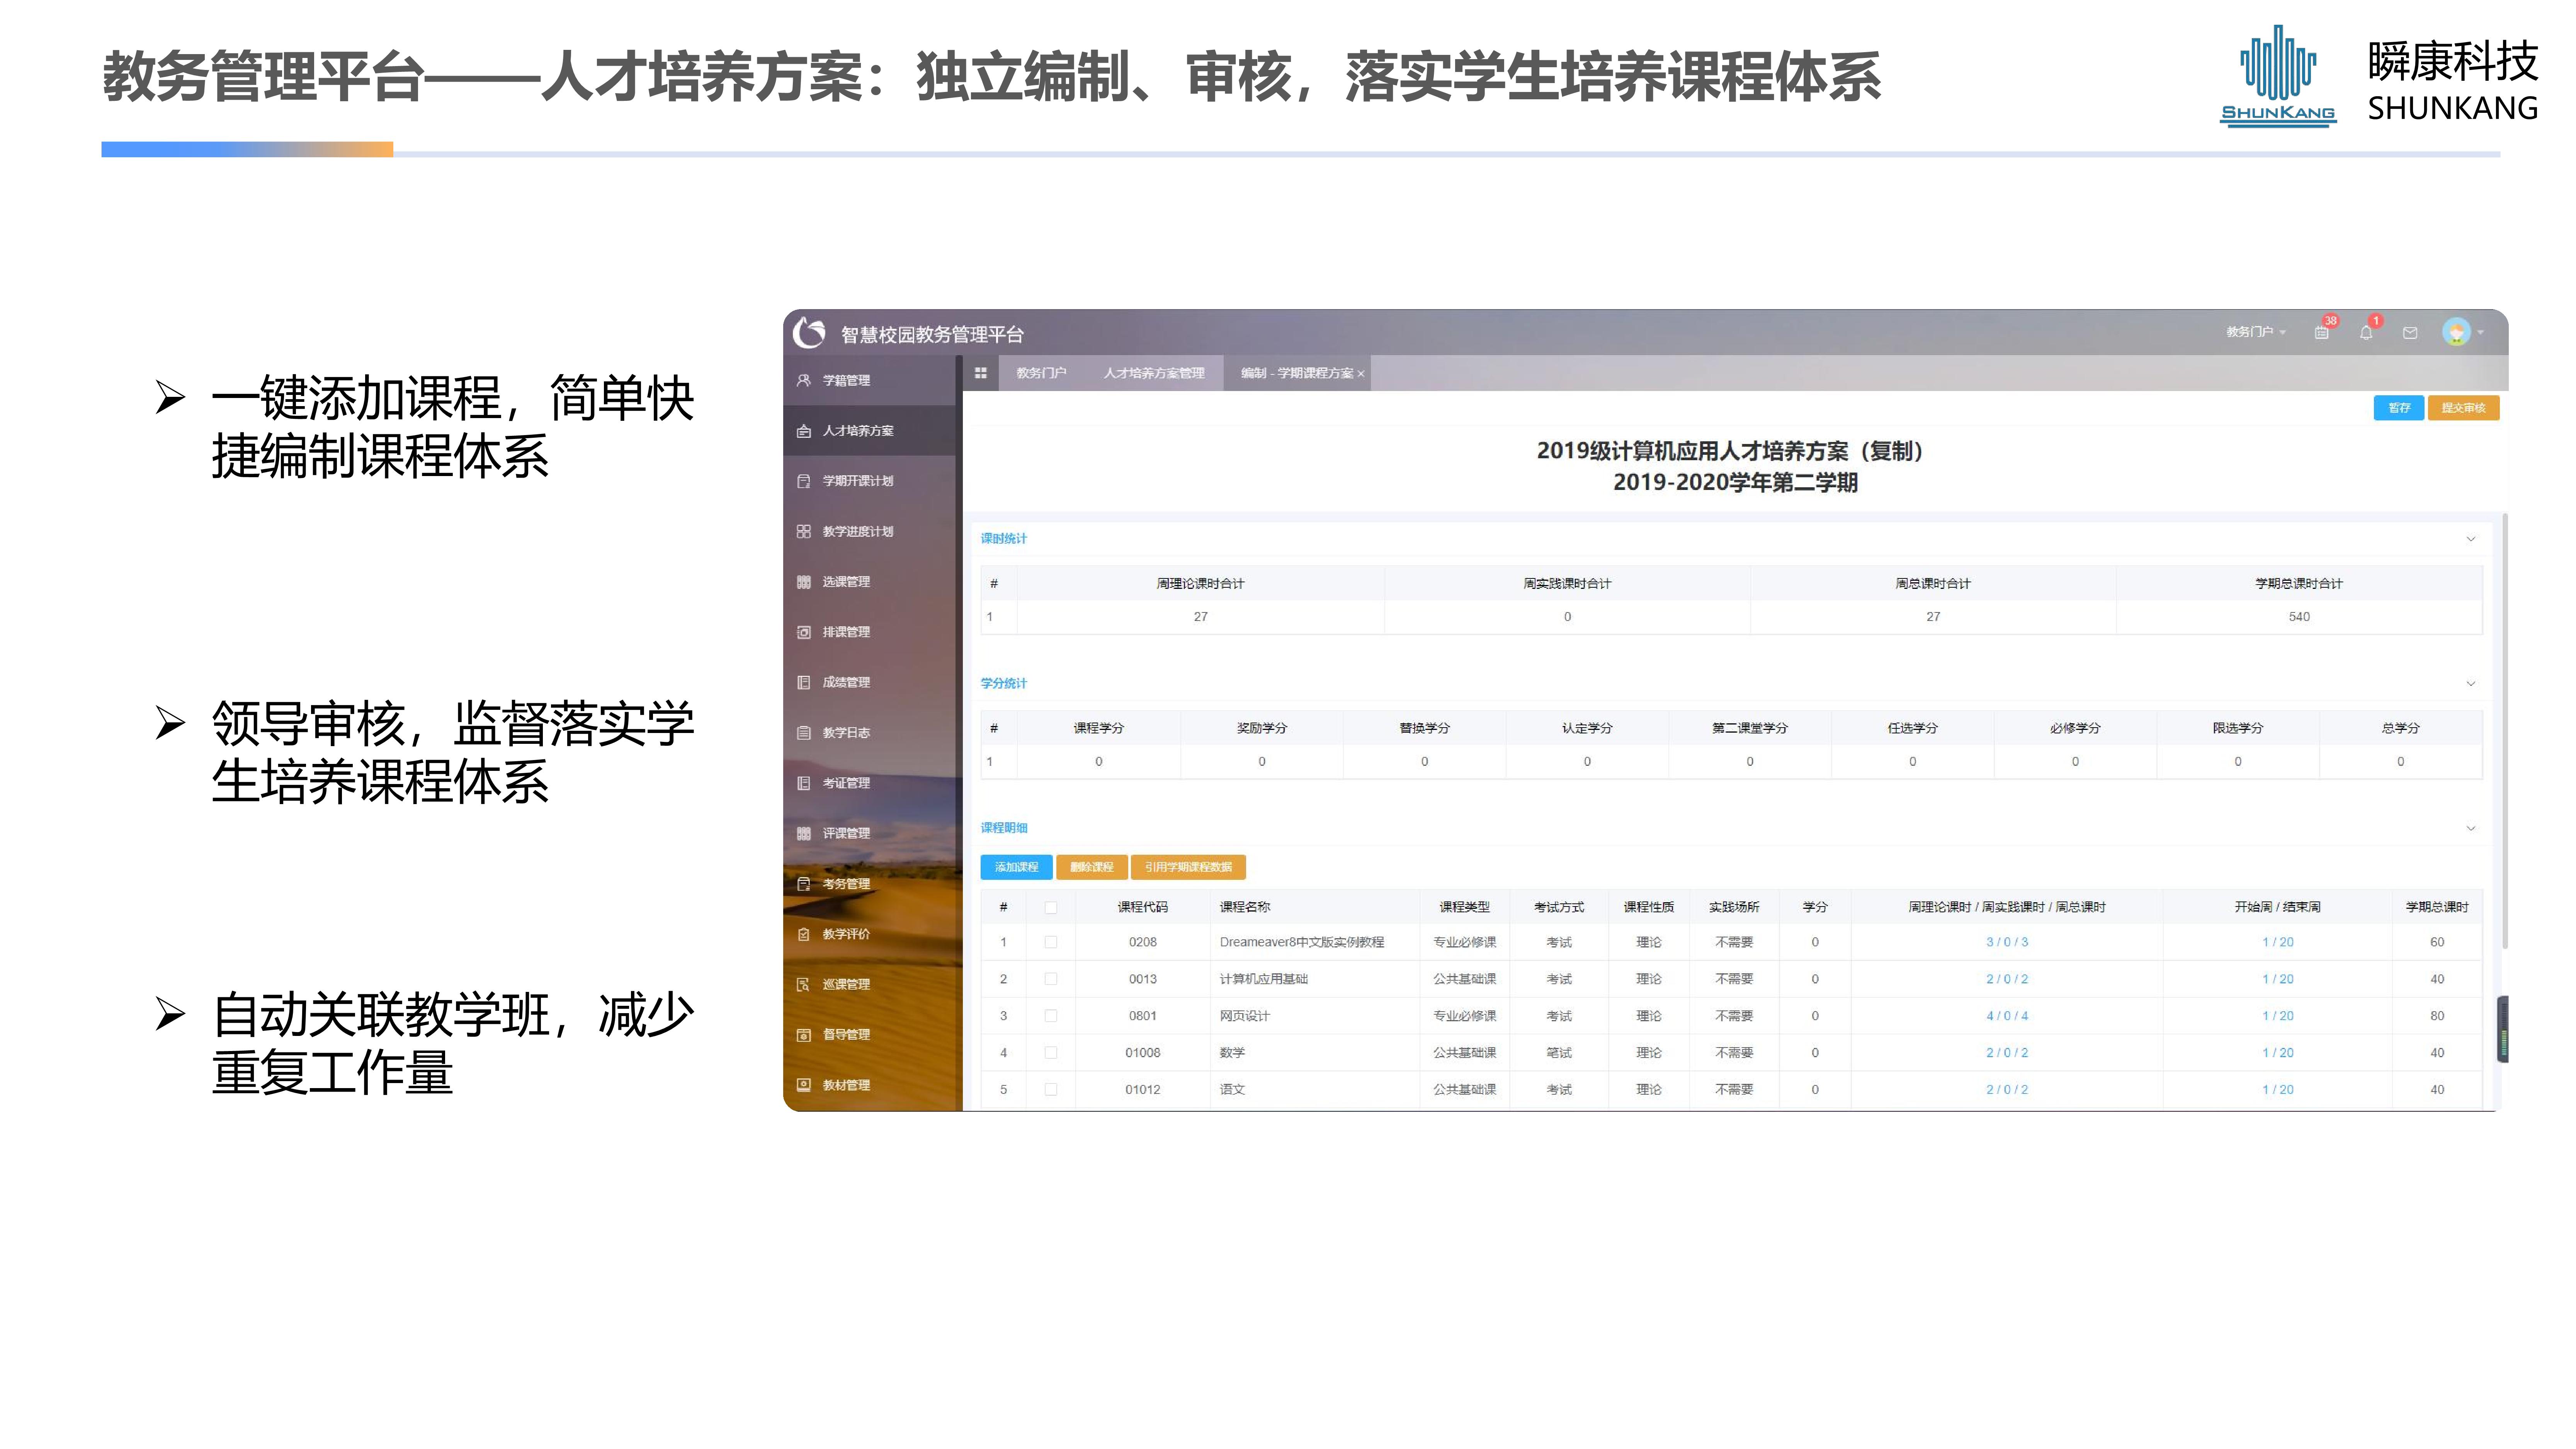Screen dimensions: 2576x1449
Task: Open the 4 / 0 / 4 hours link
Action: pos(2007,1016)
